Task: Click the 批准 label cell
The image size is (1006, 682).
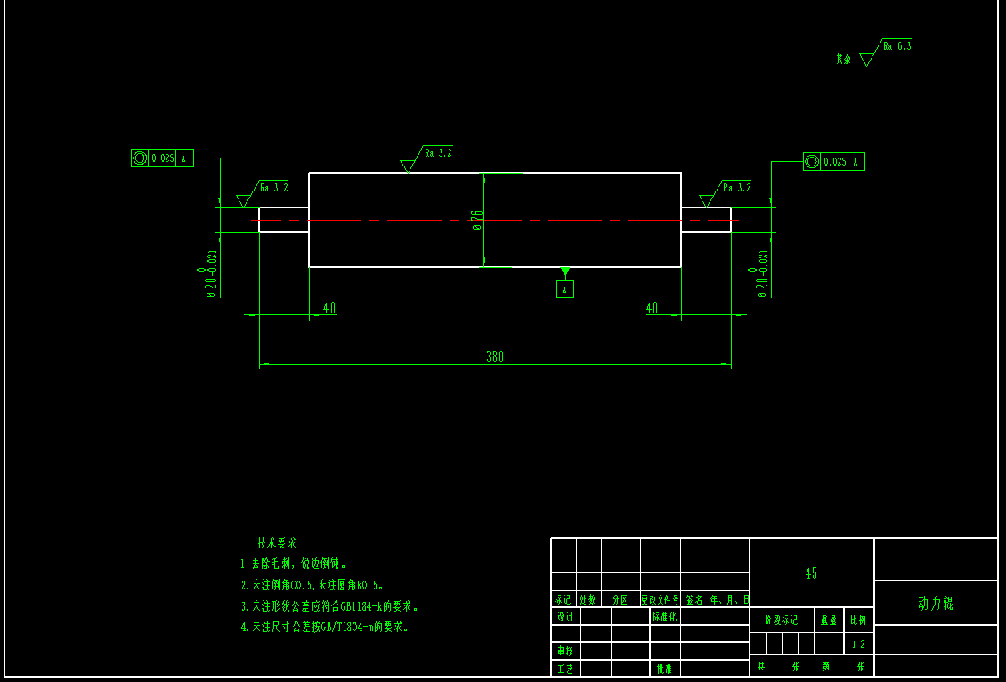Action: [665, 669]
